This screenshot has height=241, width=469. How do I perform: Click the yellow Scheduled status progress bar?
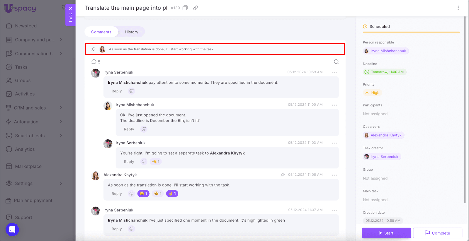[411, 32]
